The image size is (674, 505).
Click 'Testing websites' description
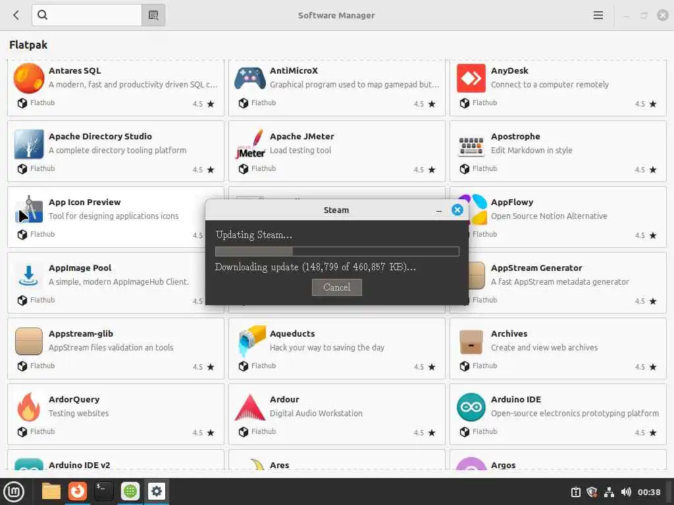[79, 413]
